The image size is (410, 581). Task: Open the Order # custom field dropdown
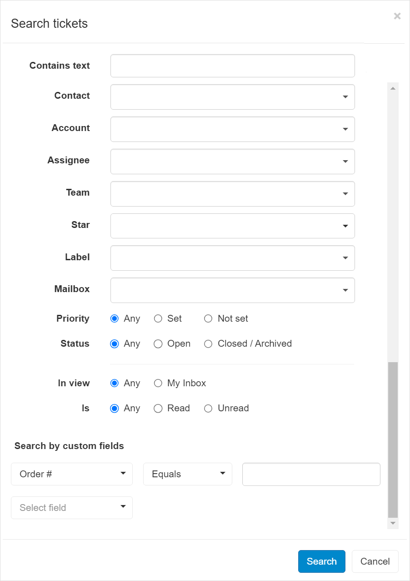tap(71, 474)
